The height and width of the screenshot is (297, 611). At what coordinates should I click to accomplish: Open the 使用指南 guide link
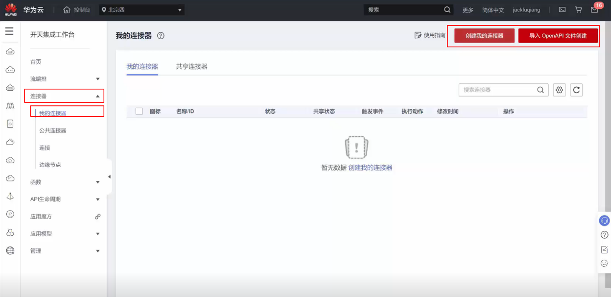[430, 35]
